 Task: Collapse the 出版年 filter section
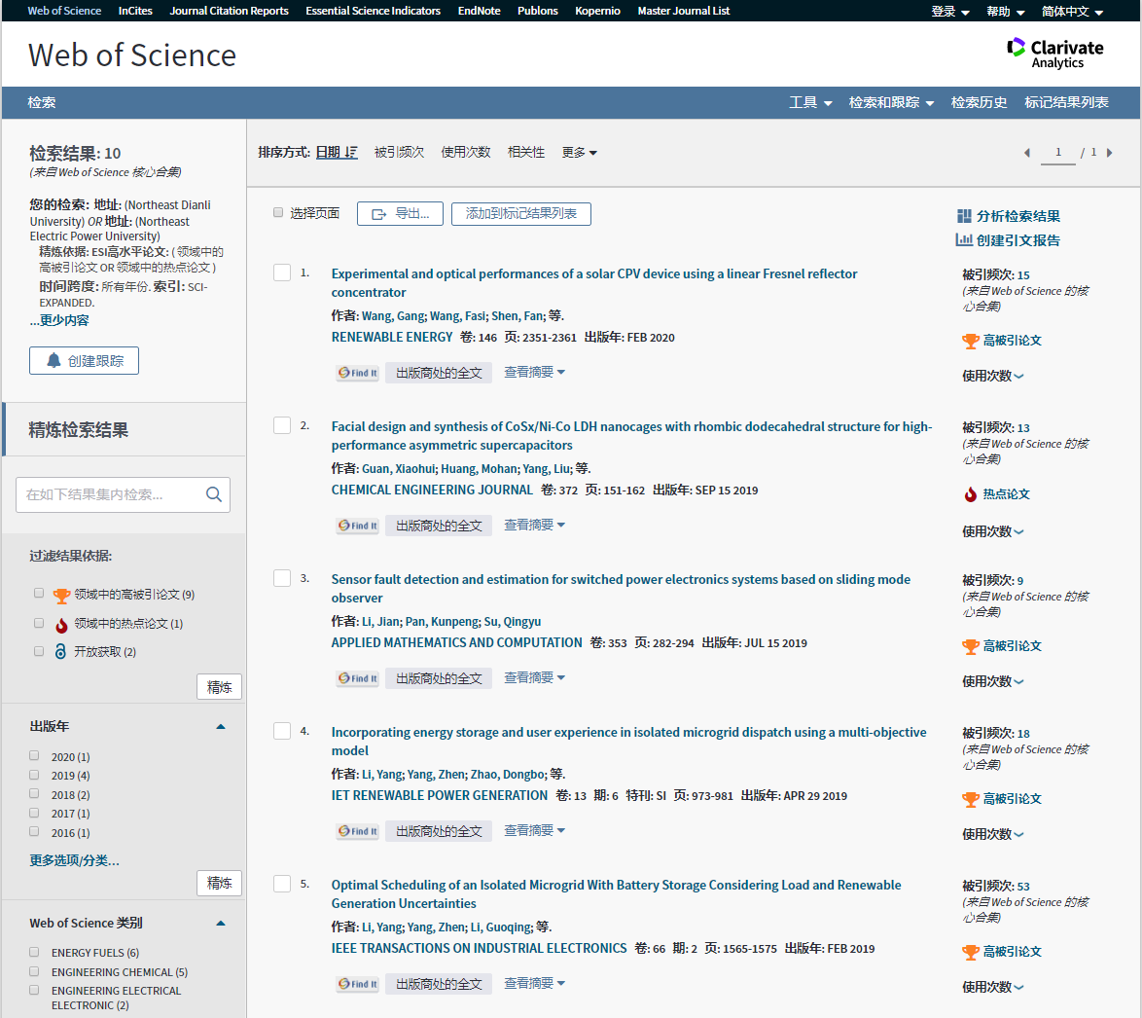221,727
